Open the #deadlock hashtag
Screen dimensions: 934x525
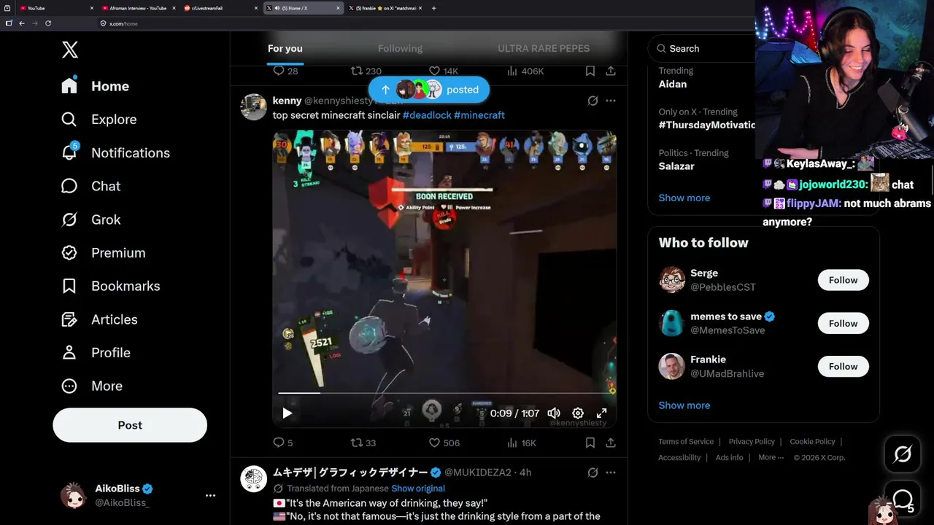pyautogui.click(x=427, y=115)
